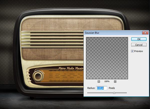Click the 100% zoom level text

[x=107, y=81]
